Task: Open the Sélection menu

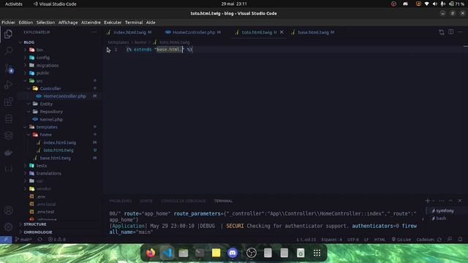Action: tap(45, 23)
